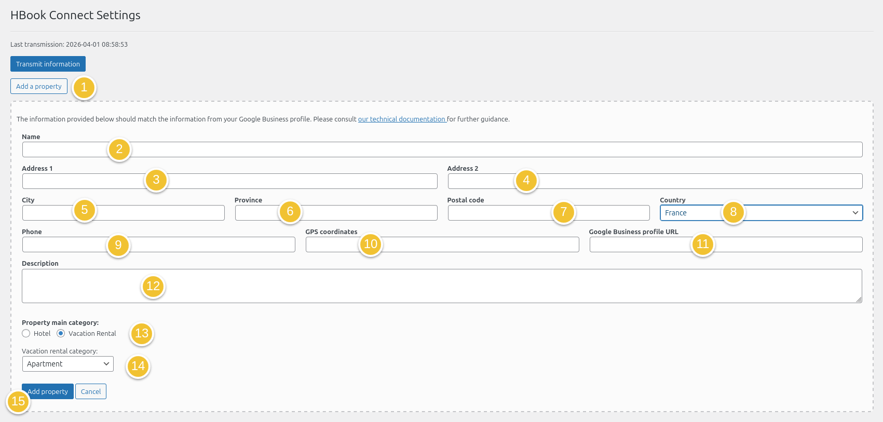Focus the Province text box
Viewport: 883px width, 422px height.
(x=363, y=213)
